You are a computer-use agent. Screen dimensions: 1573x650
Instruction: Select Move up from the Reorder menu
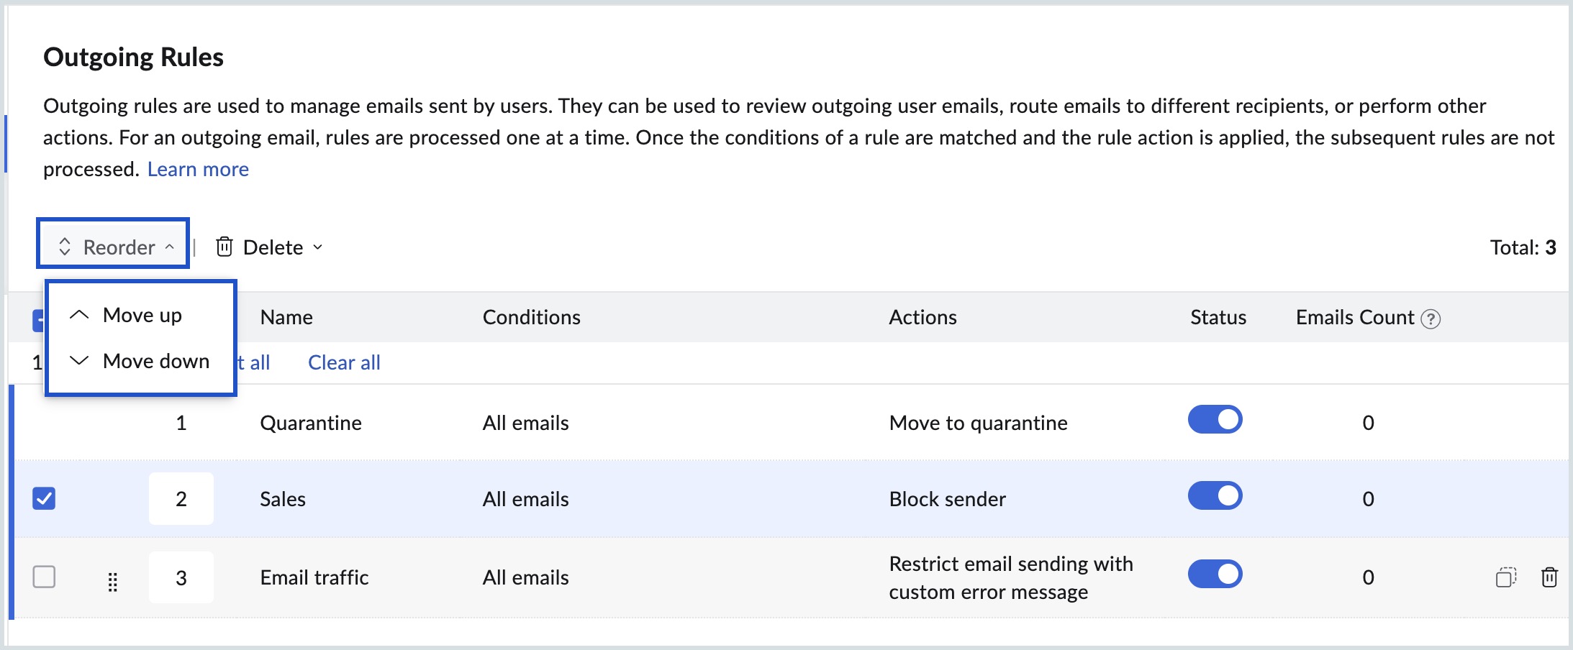pos(142,315)
